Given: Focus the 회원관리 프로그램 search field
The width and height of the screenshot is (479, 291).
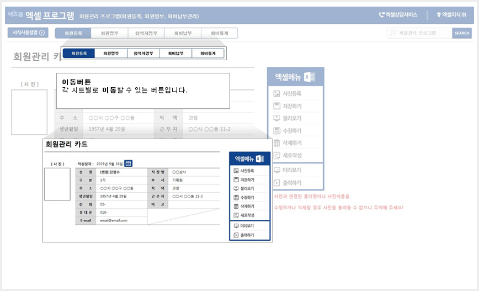Looking at the screenshot, I should pos(420,33).
